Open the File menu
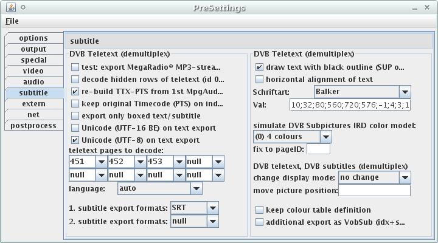Image resolution: width=438 pixels, height=243 pixels. click(x=12, y=21)
